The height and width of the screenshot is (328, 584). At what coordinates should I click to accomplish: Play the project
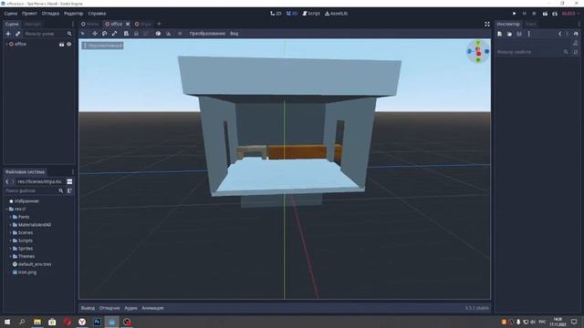[x=515, y=14]
